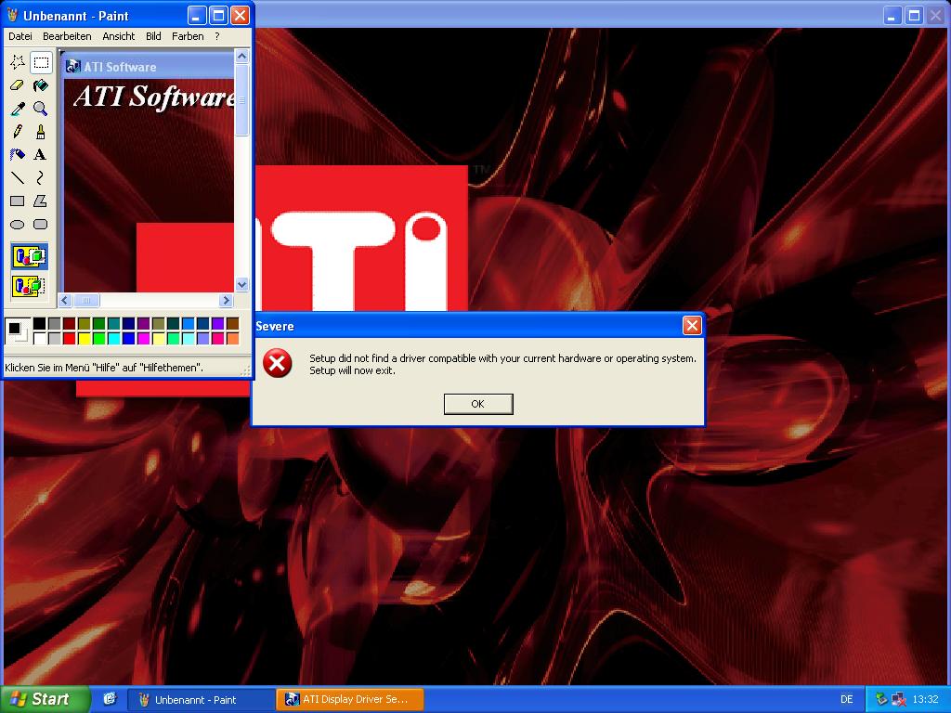This screenshot has width=951, height=713.
Task: Pick the light gray color swatch
Action: click(55, 338)
